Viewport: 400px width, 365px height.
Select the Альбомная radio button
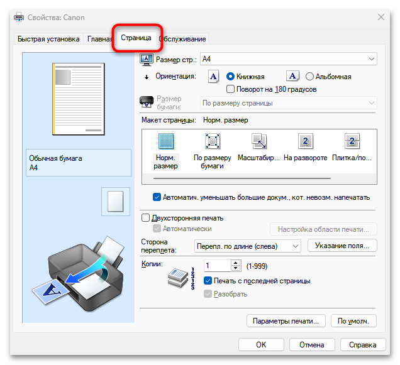[309, 77]
